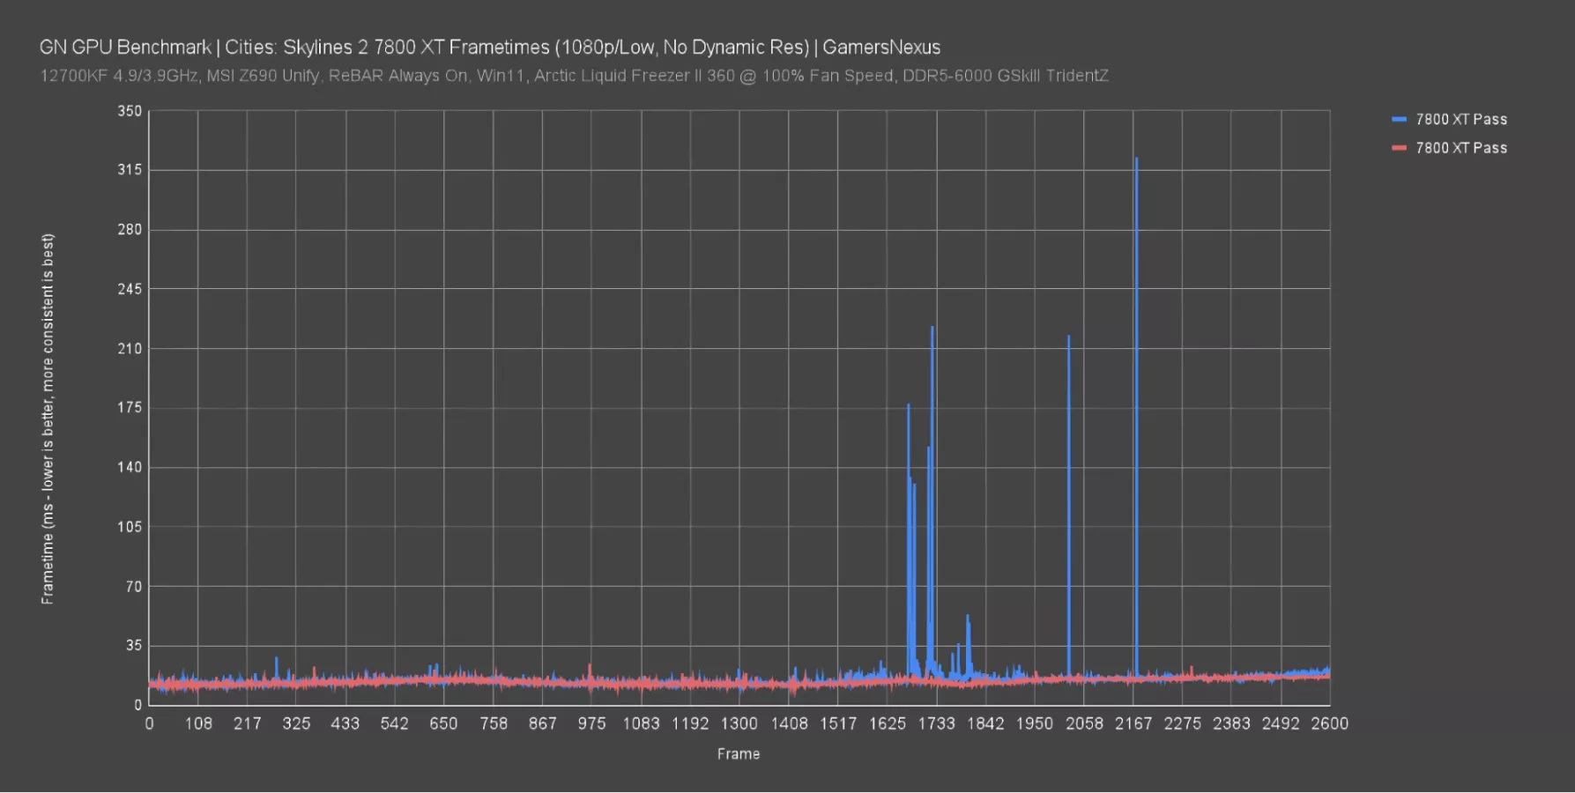Click the y-axis tick label 350
The height and width of the screenshot is (793, 1575).
130,111
